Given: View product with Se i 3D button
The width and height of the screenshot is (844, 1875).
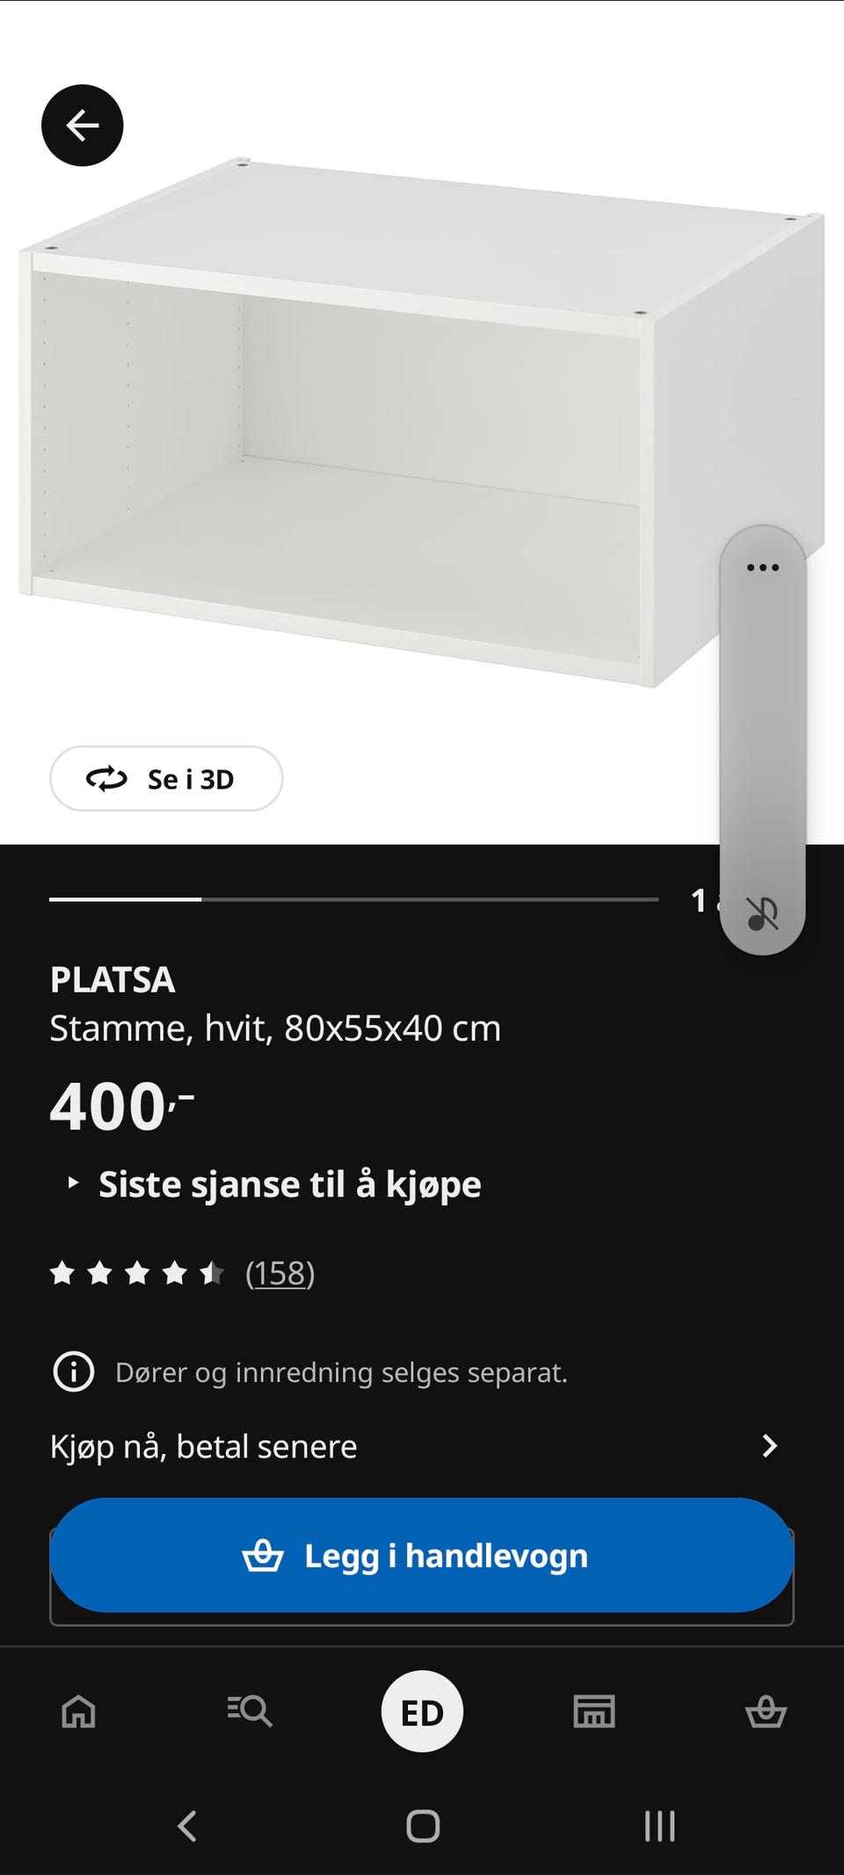Looking at the screenshot, I should (x=166, y=779).
